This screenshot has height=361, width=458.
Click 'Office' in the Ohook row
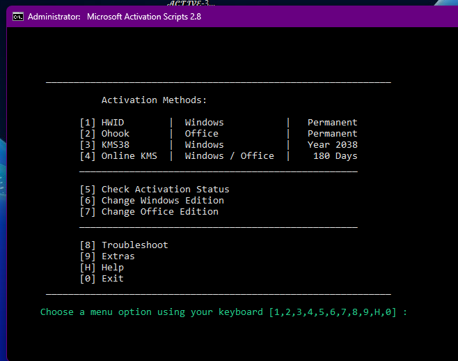(202, 133)
